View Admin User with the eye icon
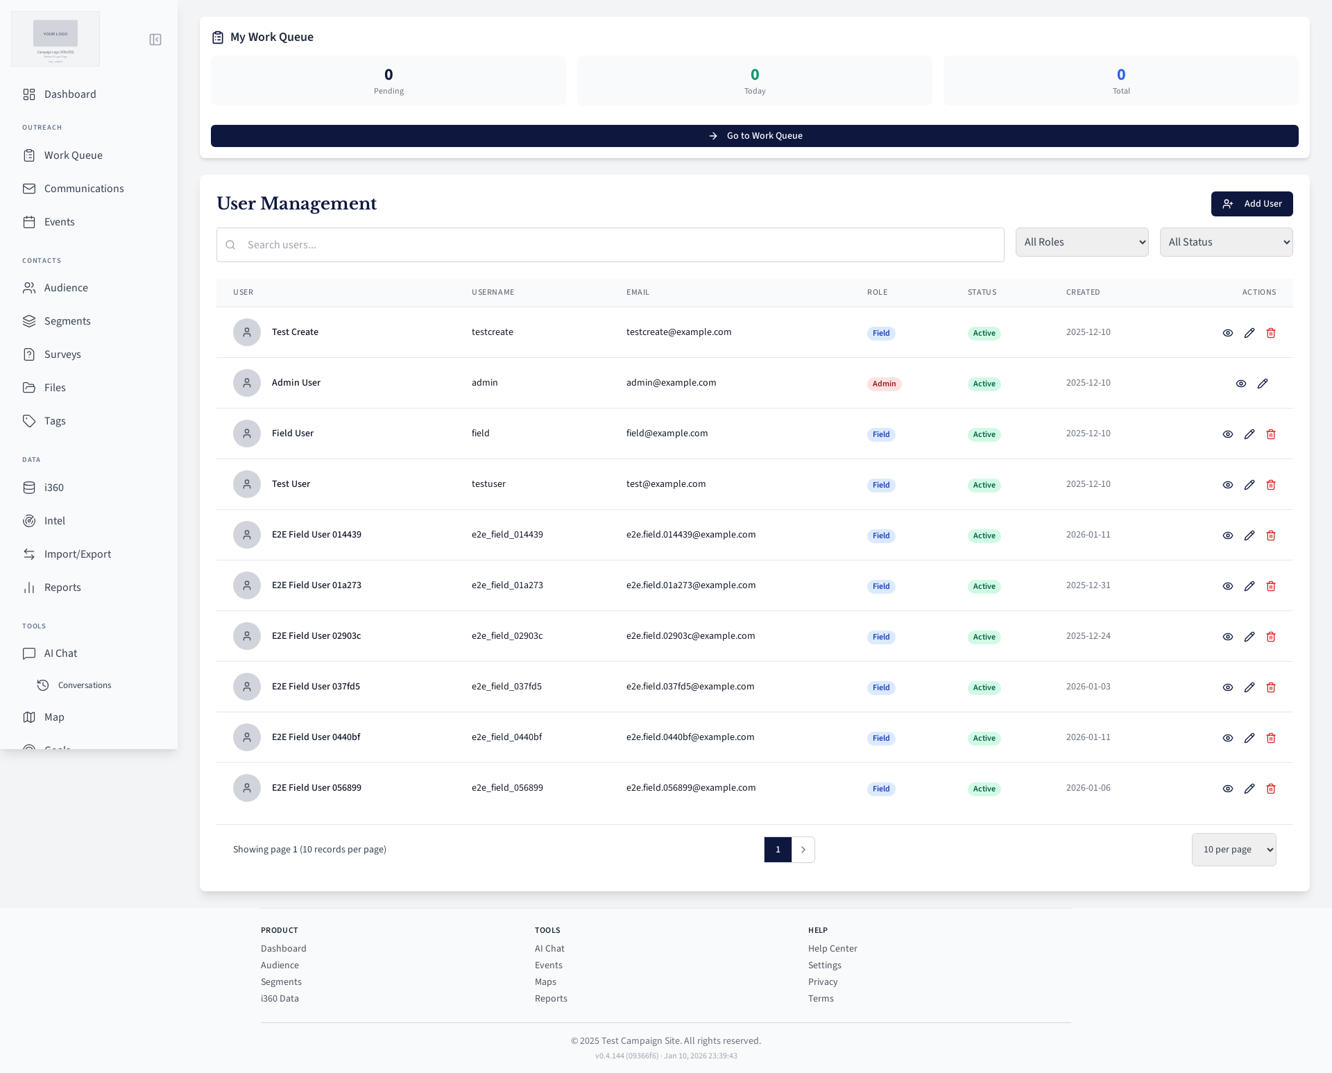This screenshot has width=1332, height=1073. (1241, 384)
